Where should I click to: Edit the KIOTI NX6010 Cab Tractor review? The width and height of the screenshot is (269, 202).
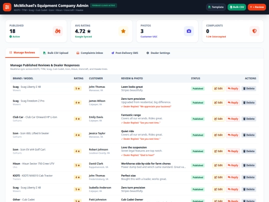[x=218, y=177]
